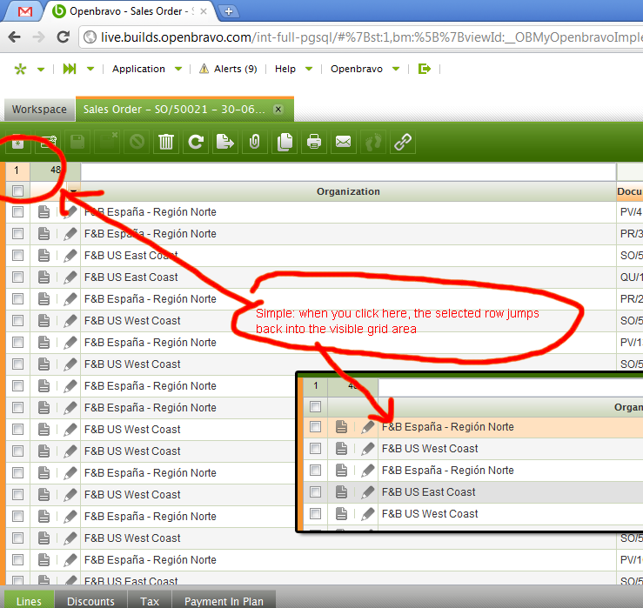Click the Delete record trash icon
The width and height of the screenshot is (643, 608).
click(165, 142)
